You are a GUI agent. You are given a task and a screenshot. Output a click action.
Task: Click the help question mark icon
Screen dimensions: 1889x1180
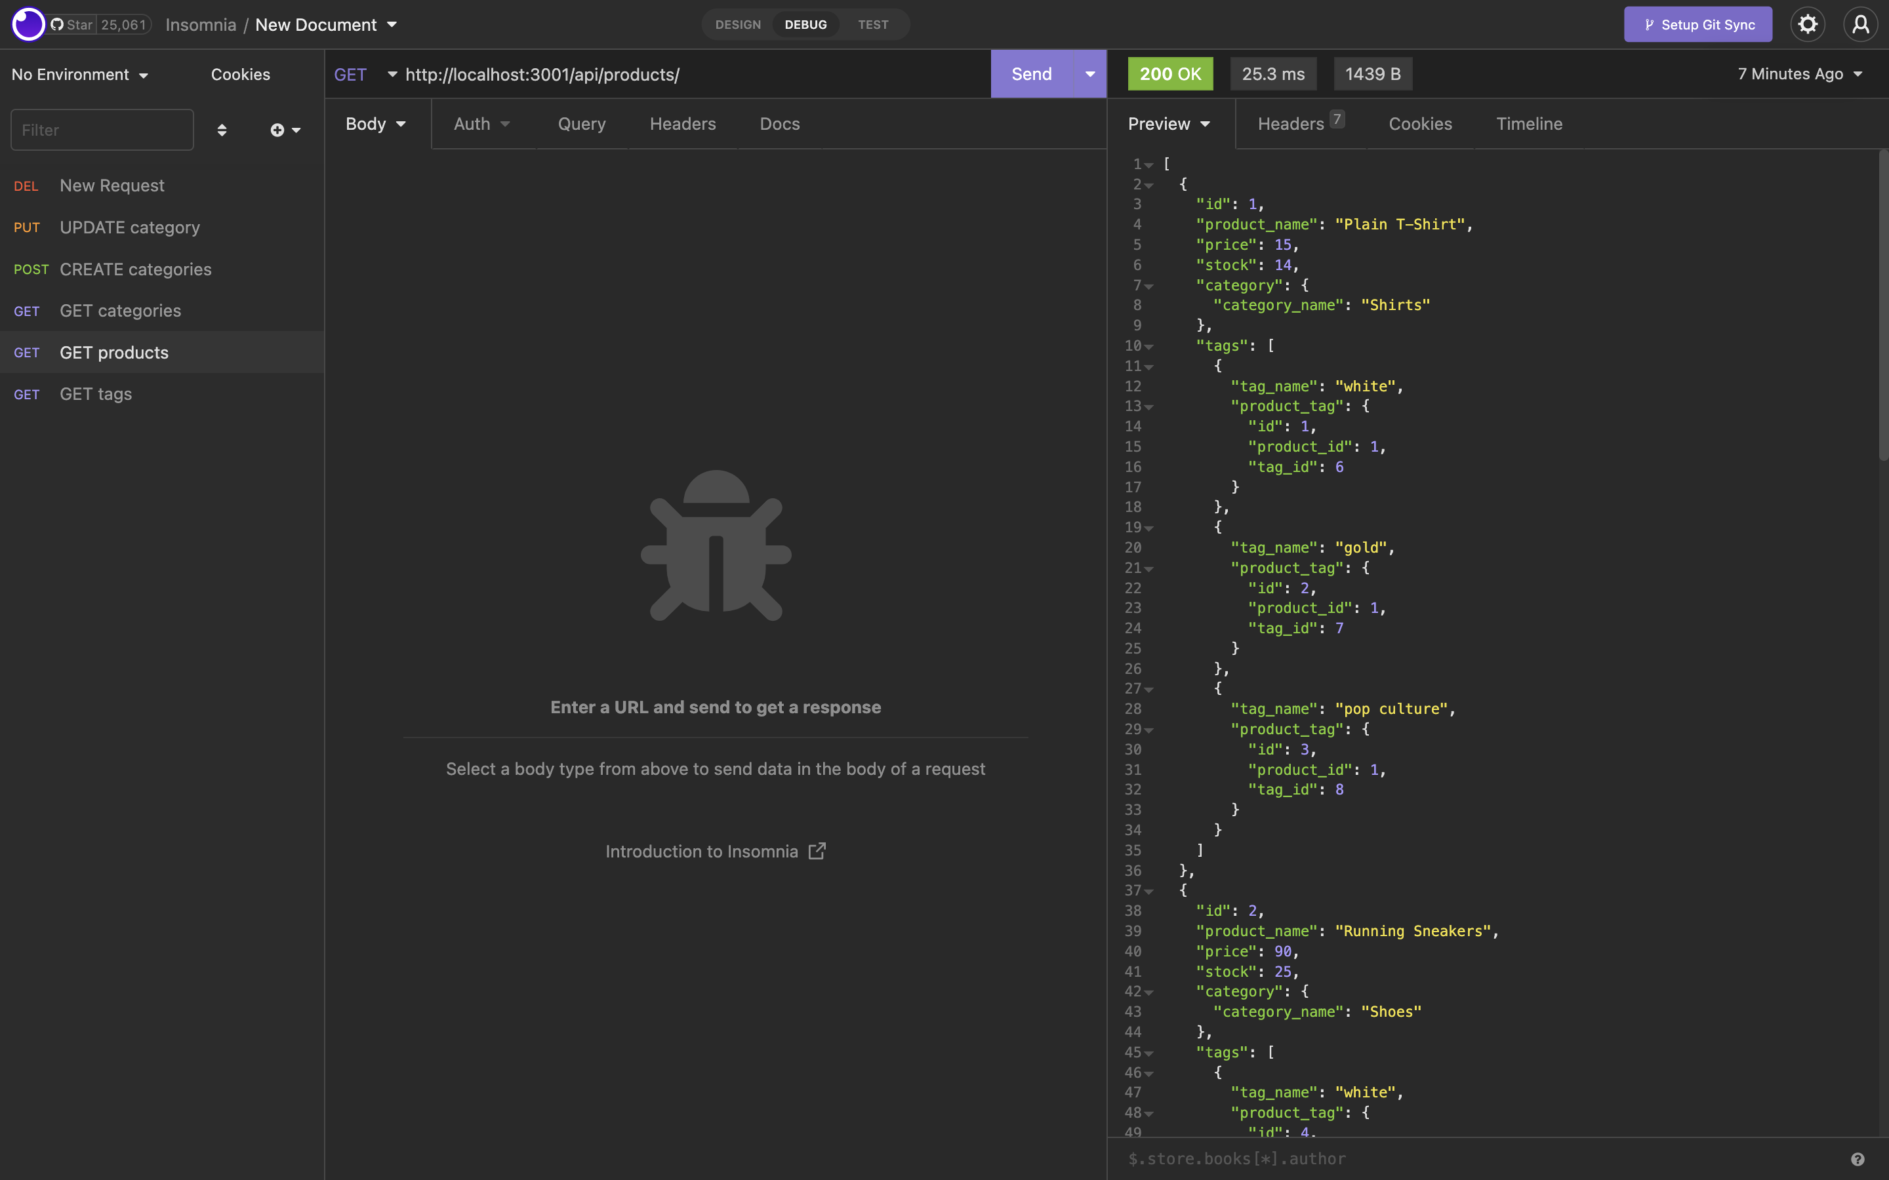click(1858, 1159)
